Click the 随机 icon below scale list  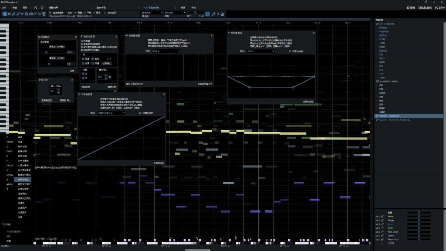pos(4,224)
